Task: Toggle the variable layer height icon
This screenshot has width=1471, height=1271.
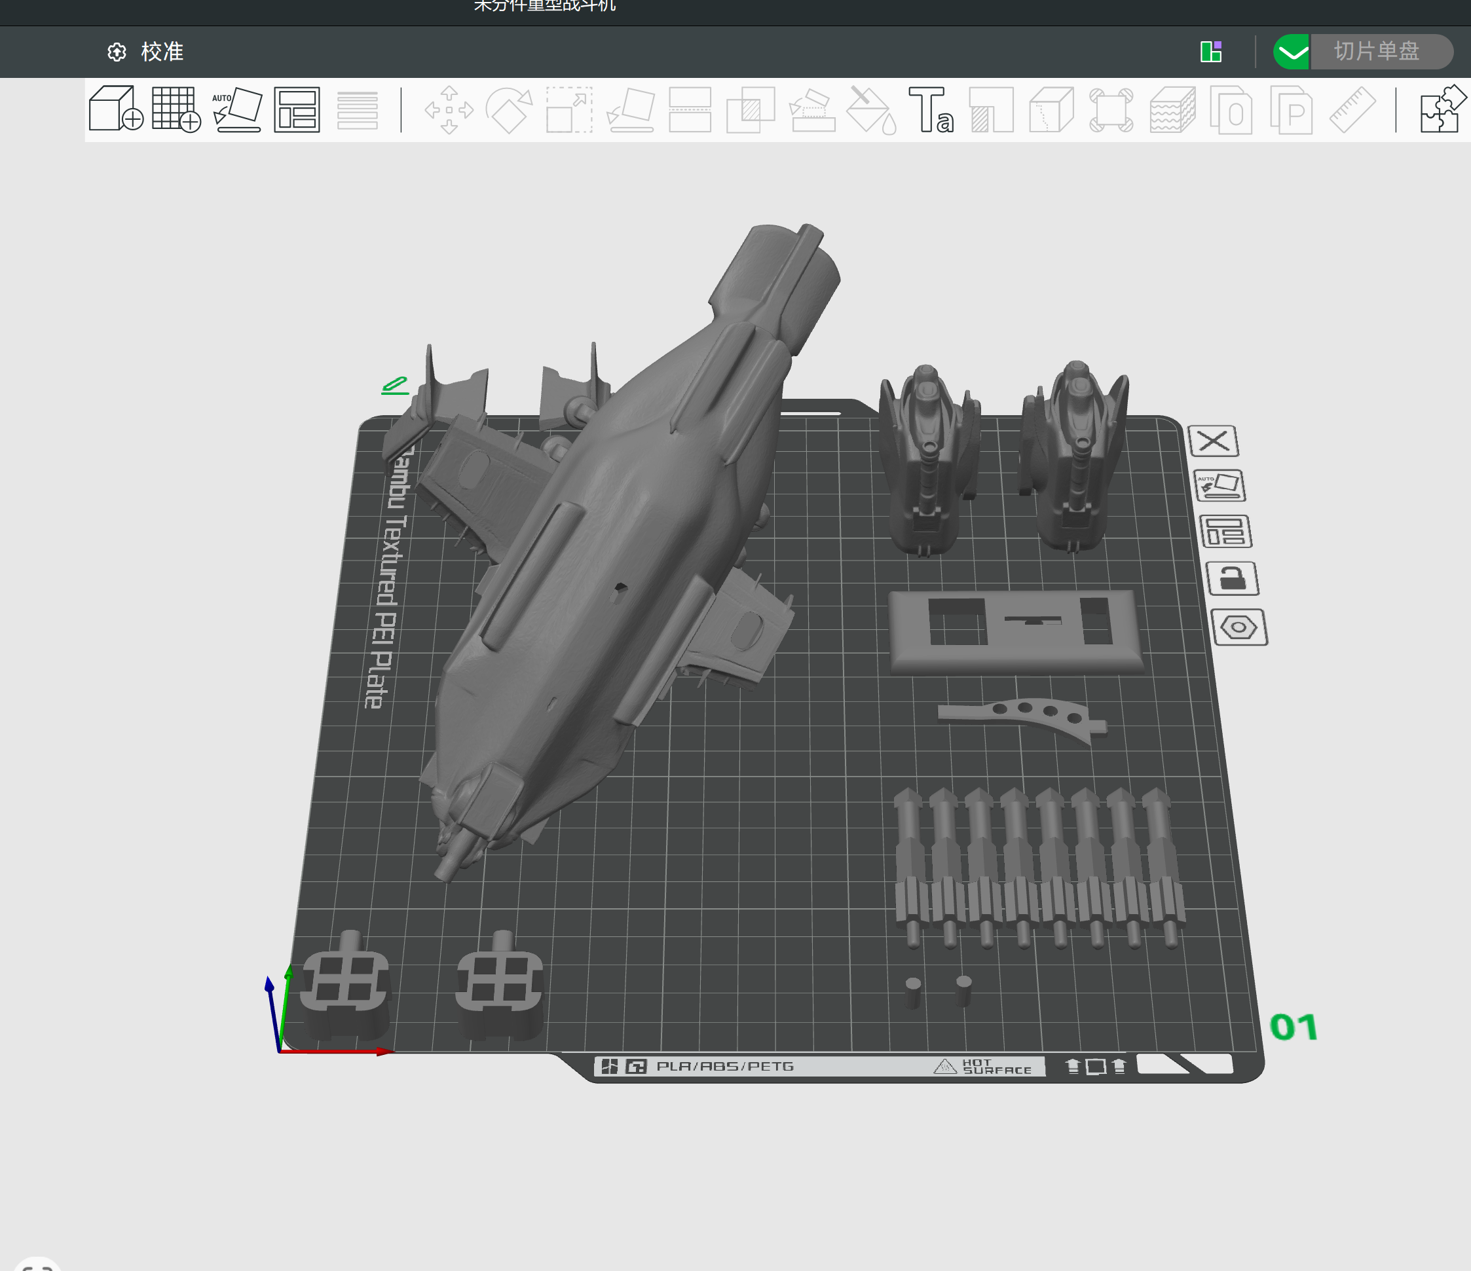Action: point(357,110)
